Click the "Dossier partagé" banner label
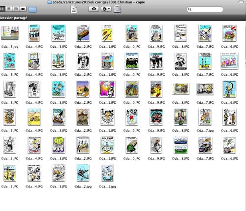Screen dimensions: 246x211 14,18
